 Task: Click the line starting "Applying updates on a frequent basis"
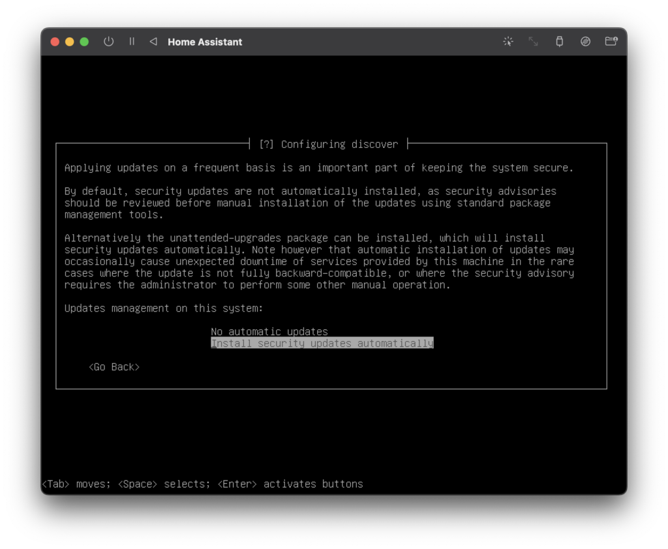pyautogui.click(x=319, y=168)
